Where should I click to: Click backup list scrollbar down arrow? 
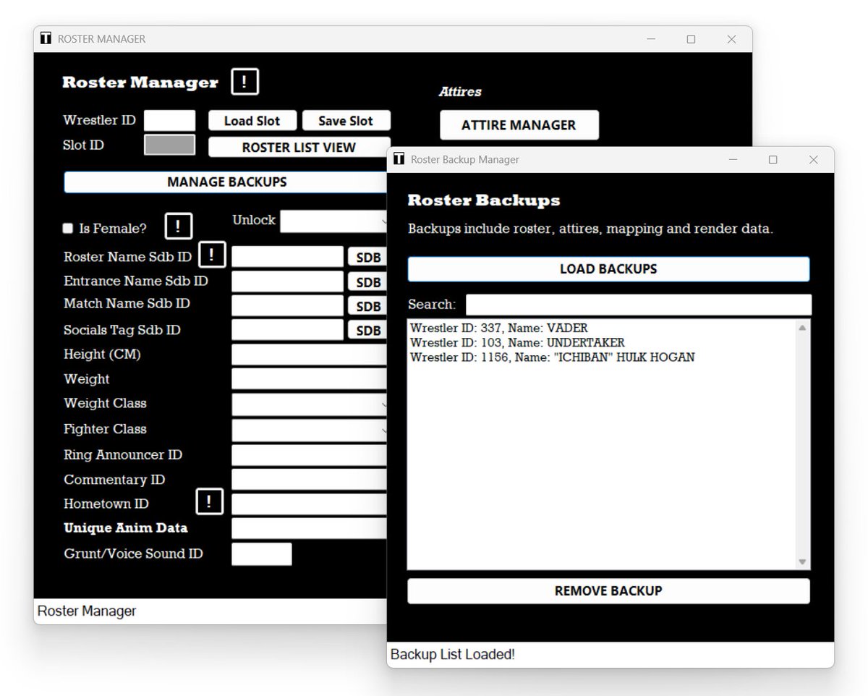[x=801, y=561]
